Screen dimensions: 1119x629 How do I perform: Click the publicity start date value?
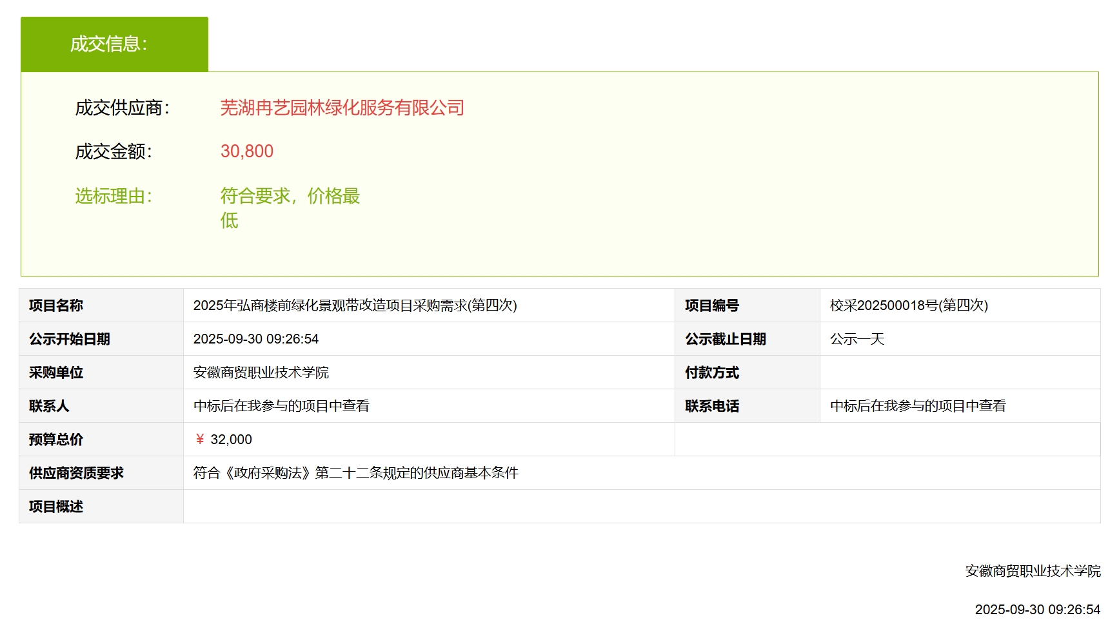pos(256,339)
